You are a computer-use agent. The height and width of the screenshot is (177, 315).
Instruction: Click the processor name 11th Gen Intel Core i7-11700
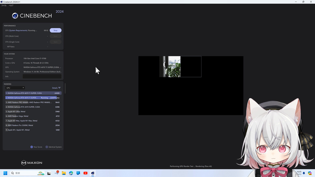pyautogui.click(x=35, y=58)
